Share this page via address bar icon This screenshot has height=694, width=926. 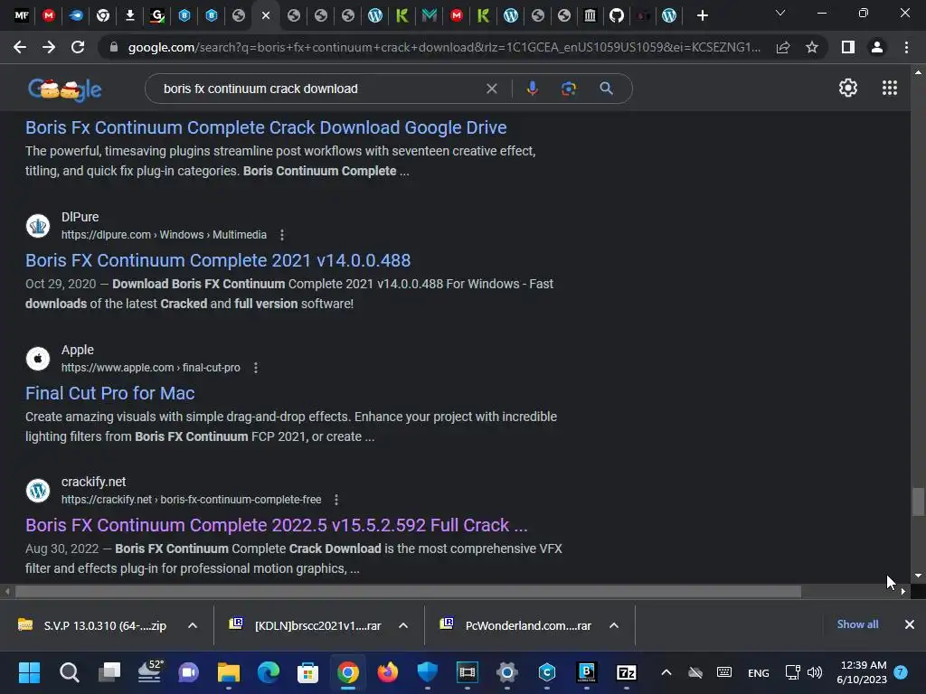(x=783, y=47)
